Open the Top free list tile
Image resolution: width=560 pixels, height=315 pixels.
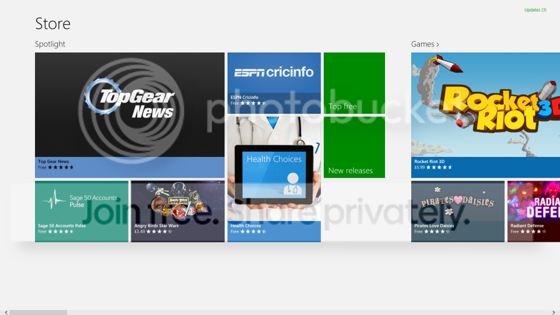[x=354, y=83]
